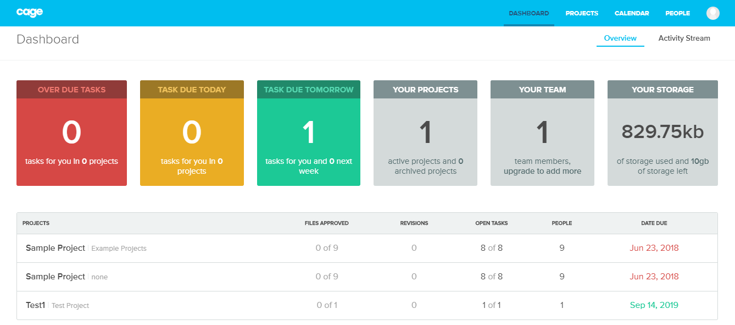Open the Calendar section
Image resolution: width=735 pixels, height=325 pixels.
631,13
